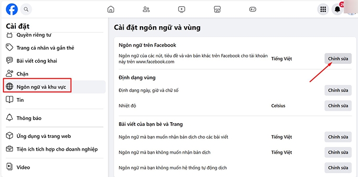The height and width of the screenshot is (177, 358).
Task: Click the Bài viết của bạn bè và Trang heading
Action: pyautogui.click(x=151, y=125)
